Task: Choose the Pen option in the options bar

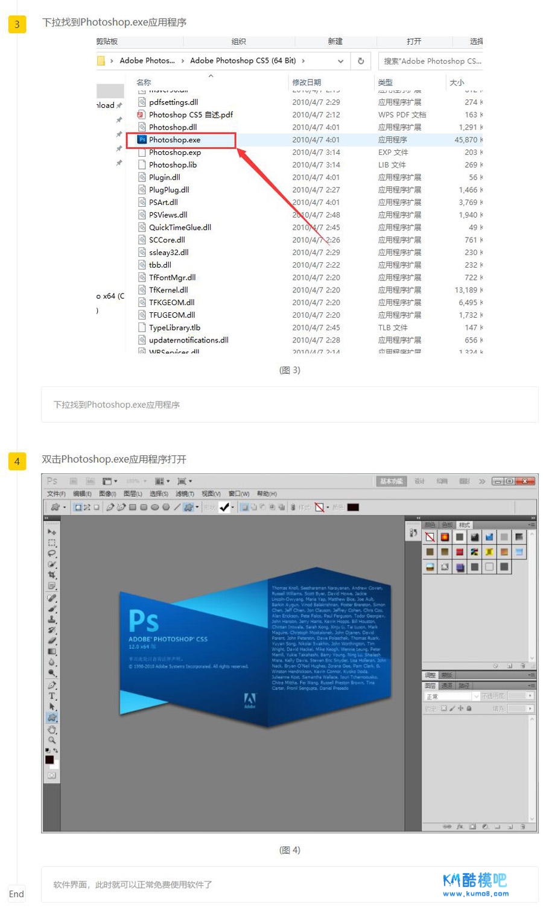Action: [110, 507]
